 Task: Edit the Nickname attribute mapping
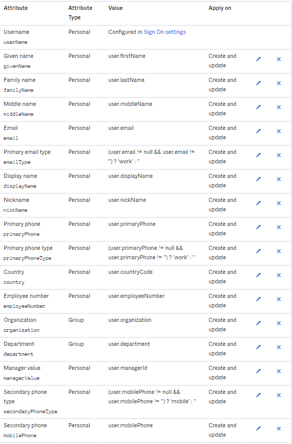[258, 203]
